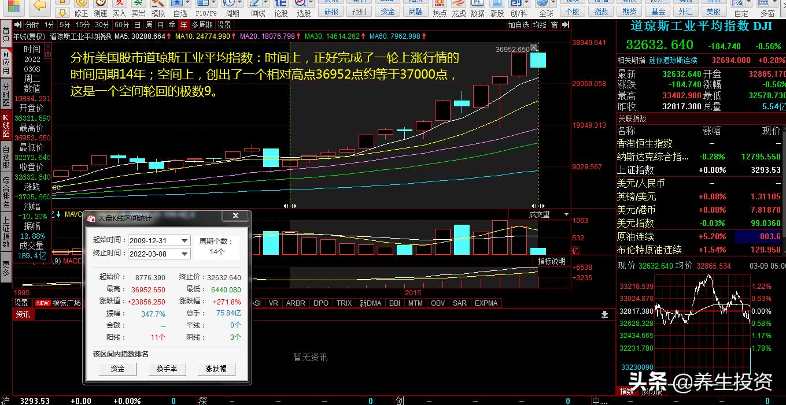Viewport: 786px width, 405px height.
Task: Click the 涨跌幅 ranking button
Action: [216, 369]
